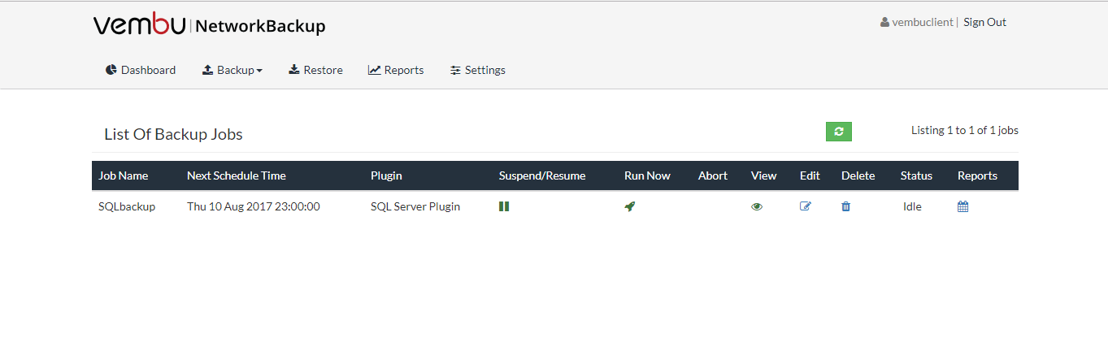The image size is (1108, 351).
Task: Click the user icon beside vembuclient
Action: point(884,23)
